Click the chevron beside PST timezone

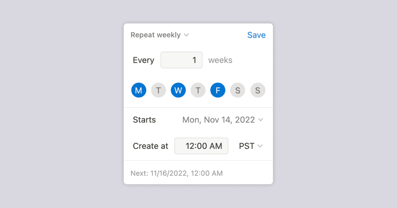point(261,146)
